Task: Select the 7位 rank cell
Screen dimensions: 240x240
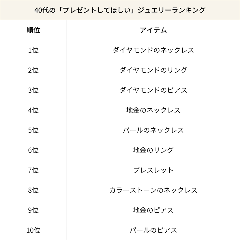Action: (x=33, y=170)
